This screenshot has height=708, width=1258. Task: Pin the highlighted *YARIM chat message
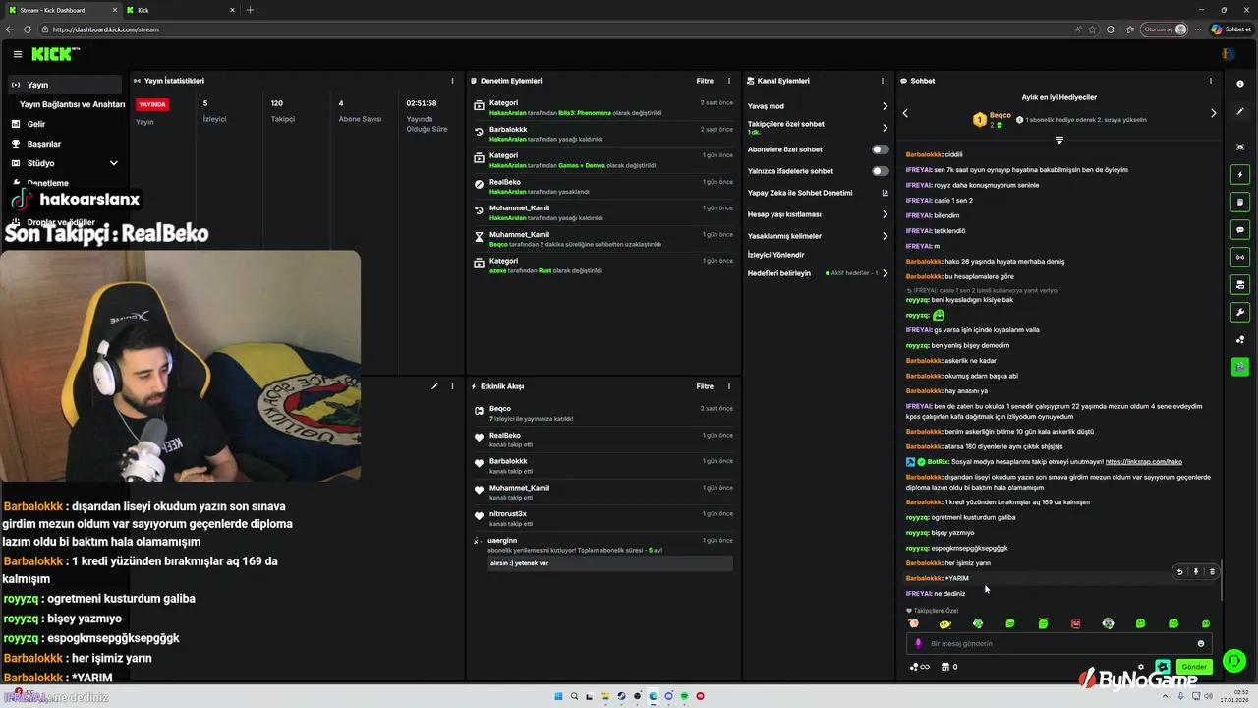click(x=1196, y=571)
